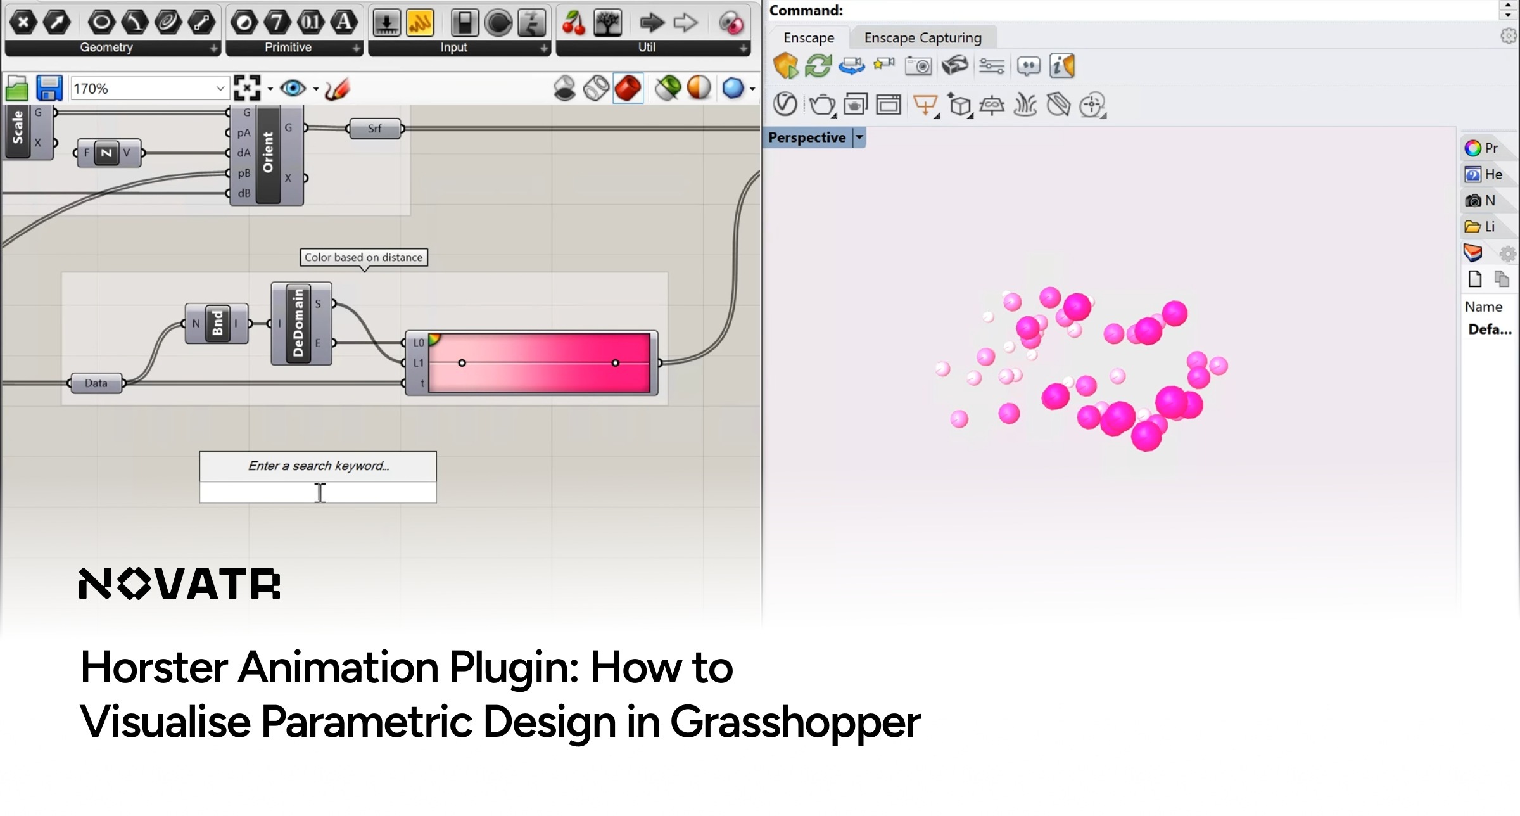Toggle the blue preview mesh quality icon
Screen dimensions: 1520x816
pyautogui.click(x=733, y=88)
